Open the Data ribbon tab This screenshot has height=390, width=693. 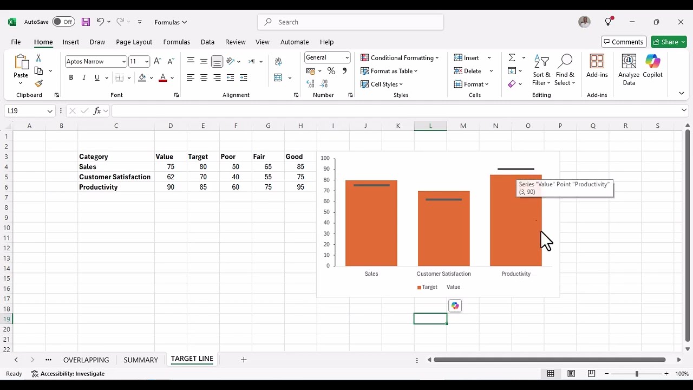coord(207,42)
